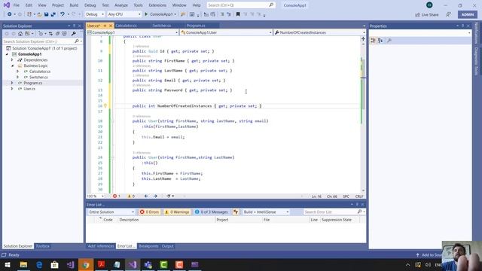Image resolution: width=482 pixels, height=271 pixels.
Task: Close the User.cs tab
Action: tap(111, 26)
